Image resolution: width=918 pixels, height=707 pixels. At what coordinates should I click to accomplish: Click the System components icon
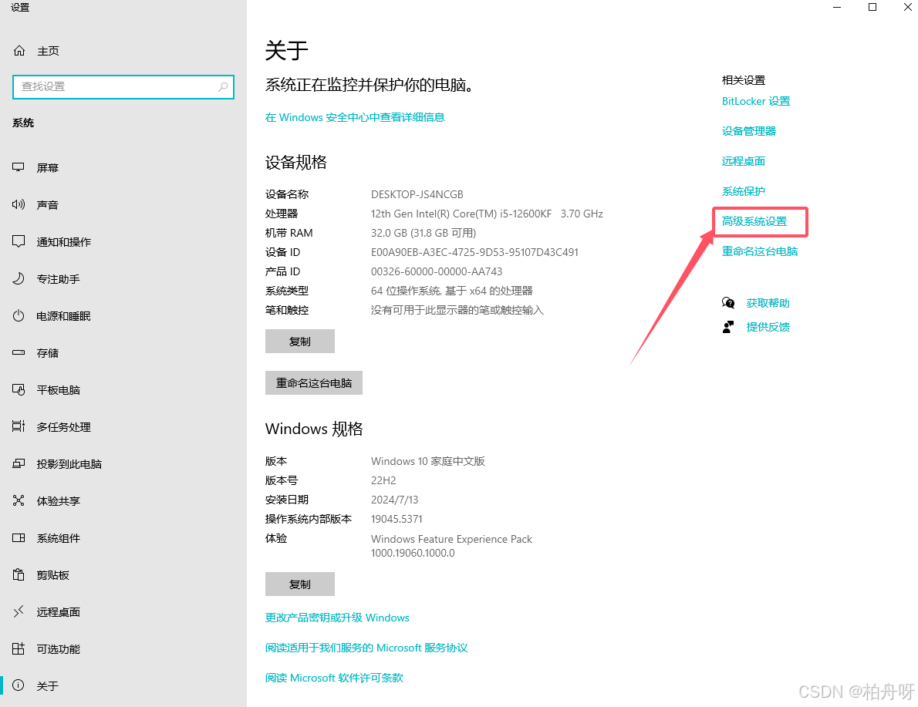(19, 537)
